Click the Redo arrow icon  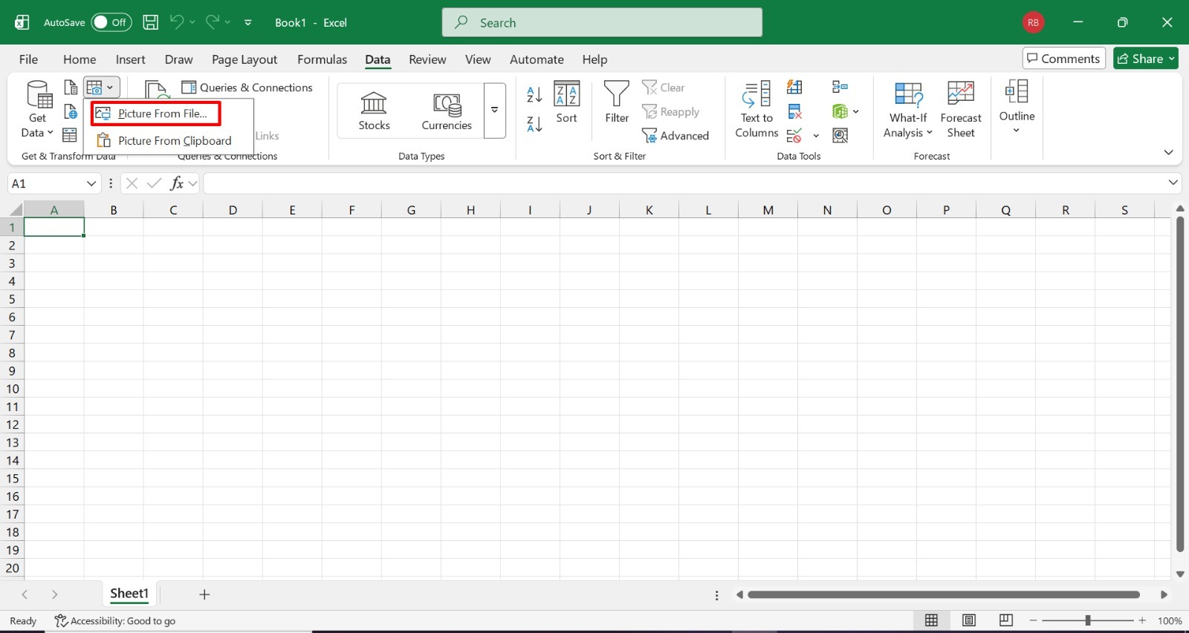tap(213, 22)
